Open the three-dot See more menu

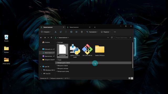point(115,32)
